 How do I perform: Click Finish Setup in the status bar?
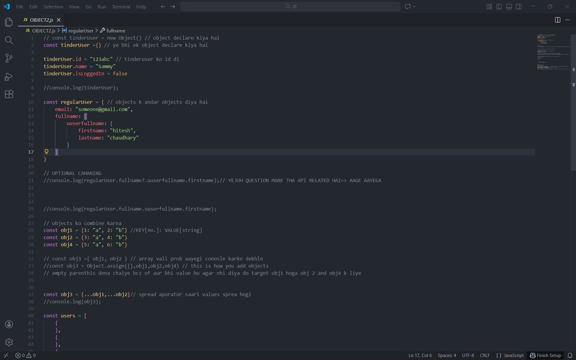click(545, 355)
